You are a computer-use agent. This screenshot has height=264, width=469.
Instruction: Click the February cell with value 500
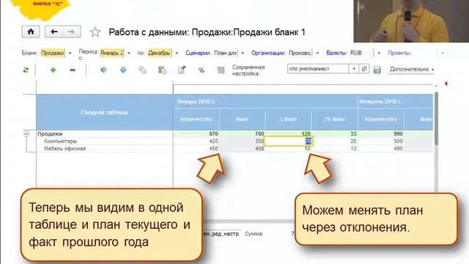[380, 141]
